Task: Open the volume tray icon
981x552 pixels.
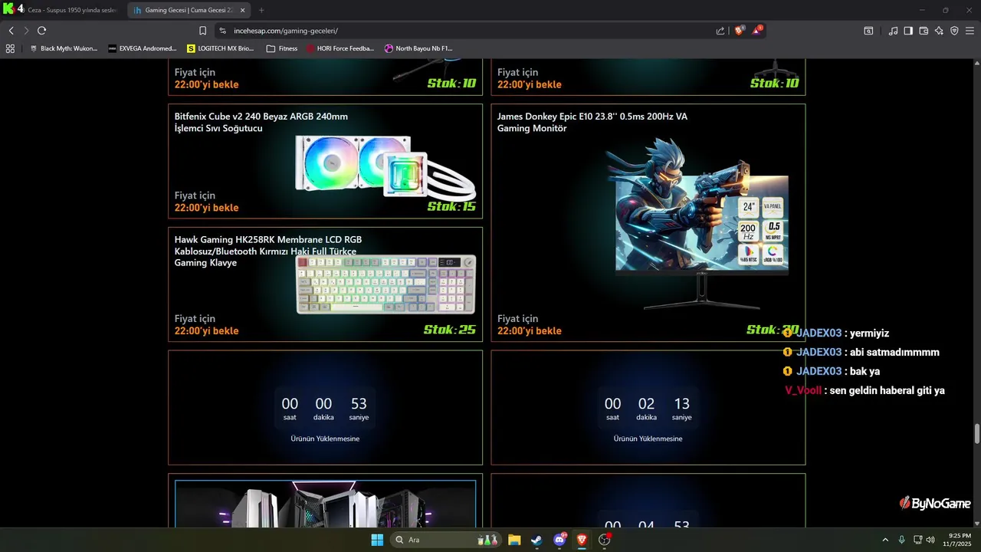Action: (931, 540)
